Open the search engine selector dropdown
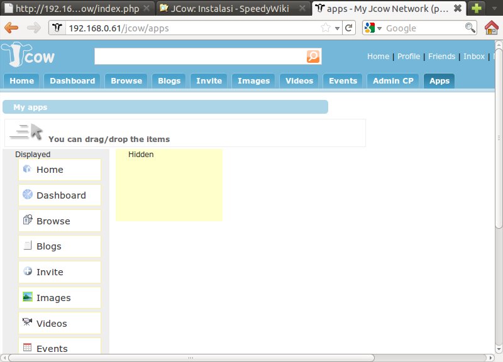The image size is (503, 362). 380,28
